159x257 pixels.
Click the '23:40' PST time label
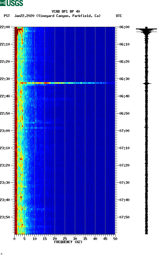pos(5,200)
